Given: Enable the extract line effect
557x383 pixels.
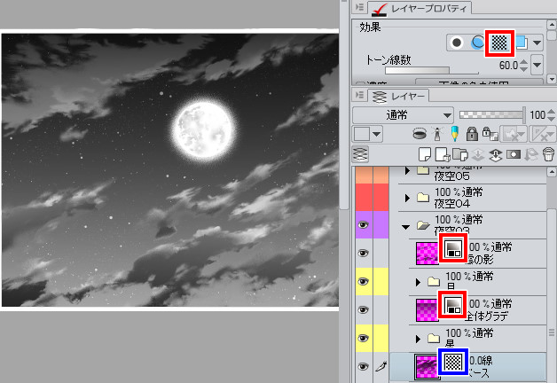Looking at the screenshot, I should [477, 43].
